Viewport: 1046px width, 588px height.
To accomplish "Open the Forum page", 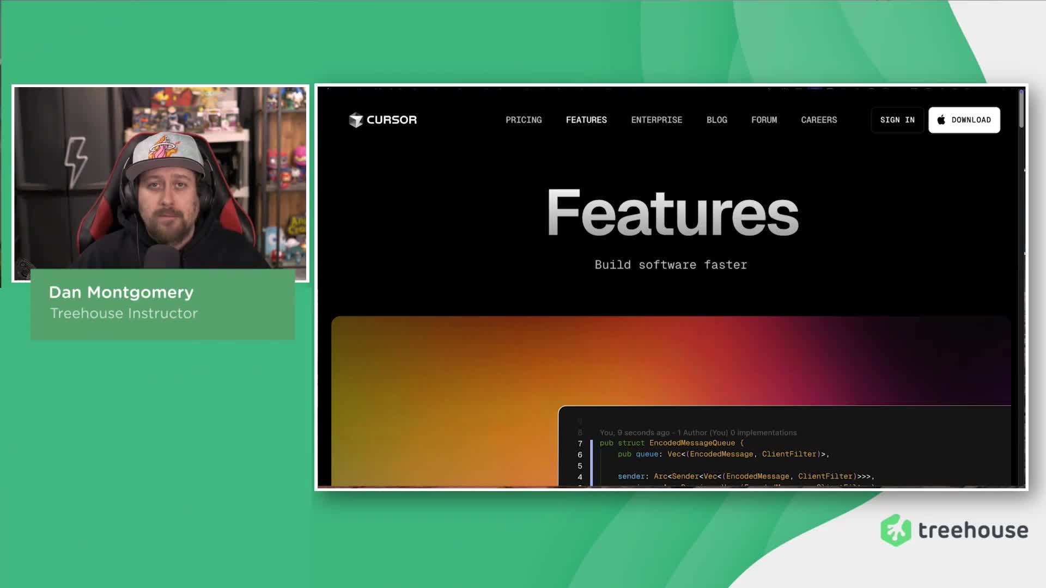I will (x=764, y=120).
